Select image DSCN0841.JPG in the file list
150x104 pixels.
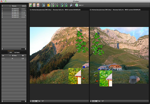(14, 12)
